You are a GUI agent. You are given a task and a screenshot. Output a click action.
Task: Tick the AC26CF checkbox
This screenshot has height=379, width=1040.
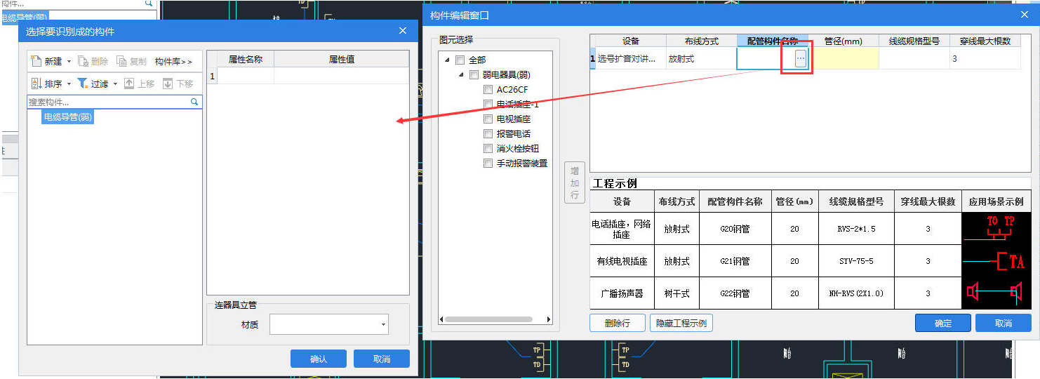[488, 90]
